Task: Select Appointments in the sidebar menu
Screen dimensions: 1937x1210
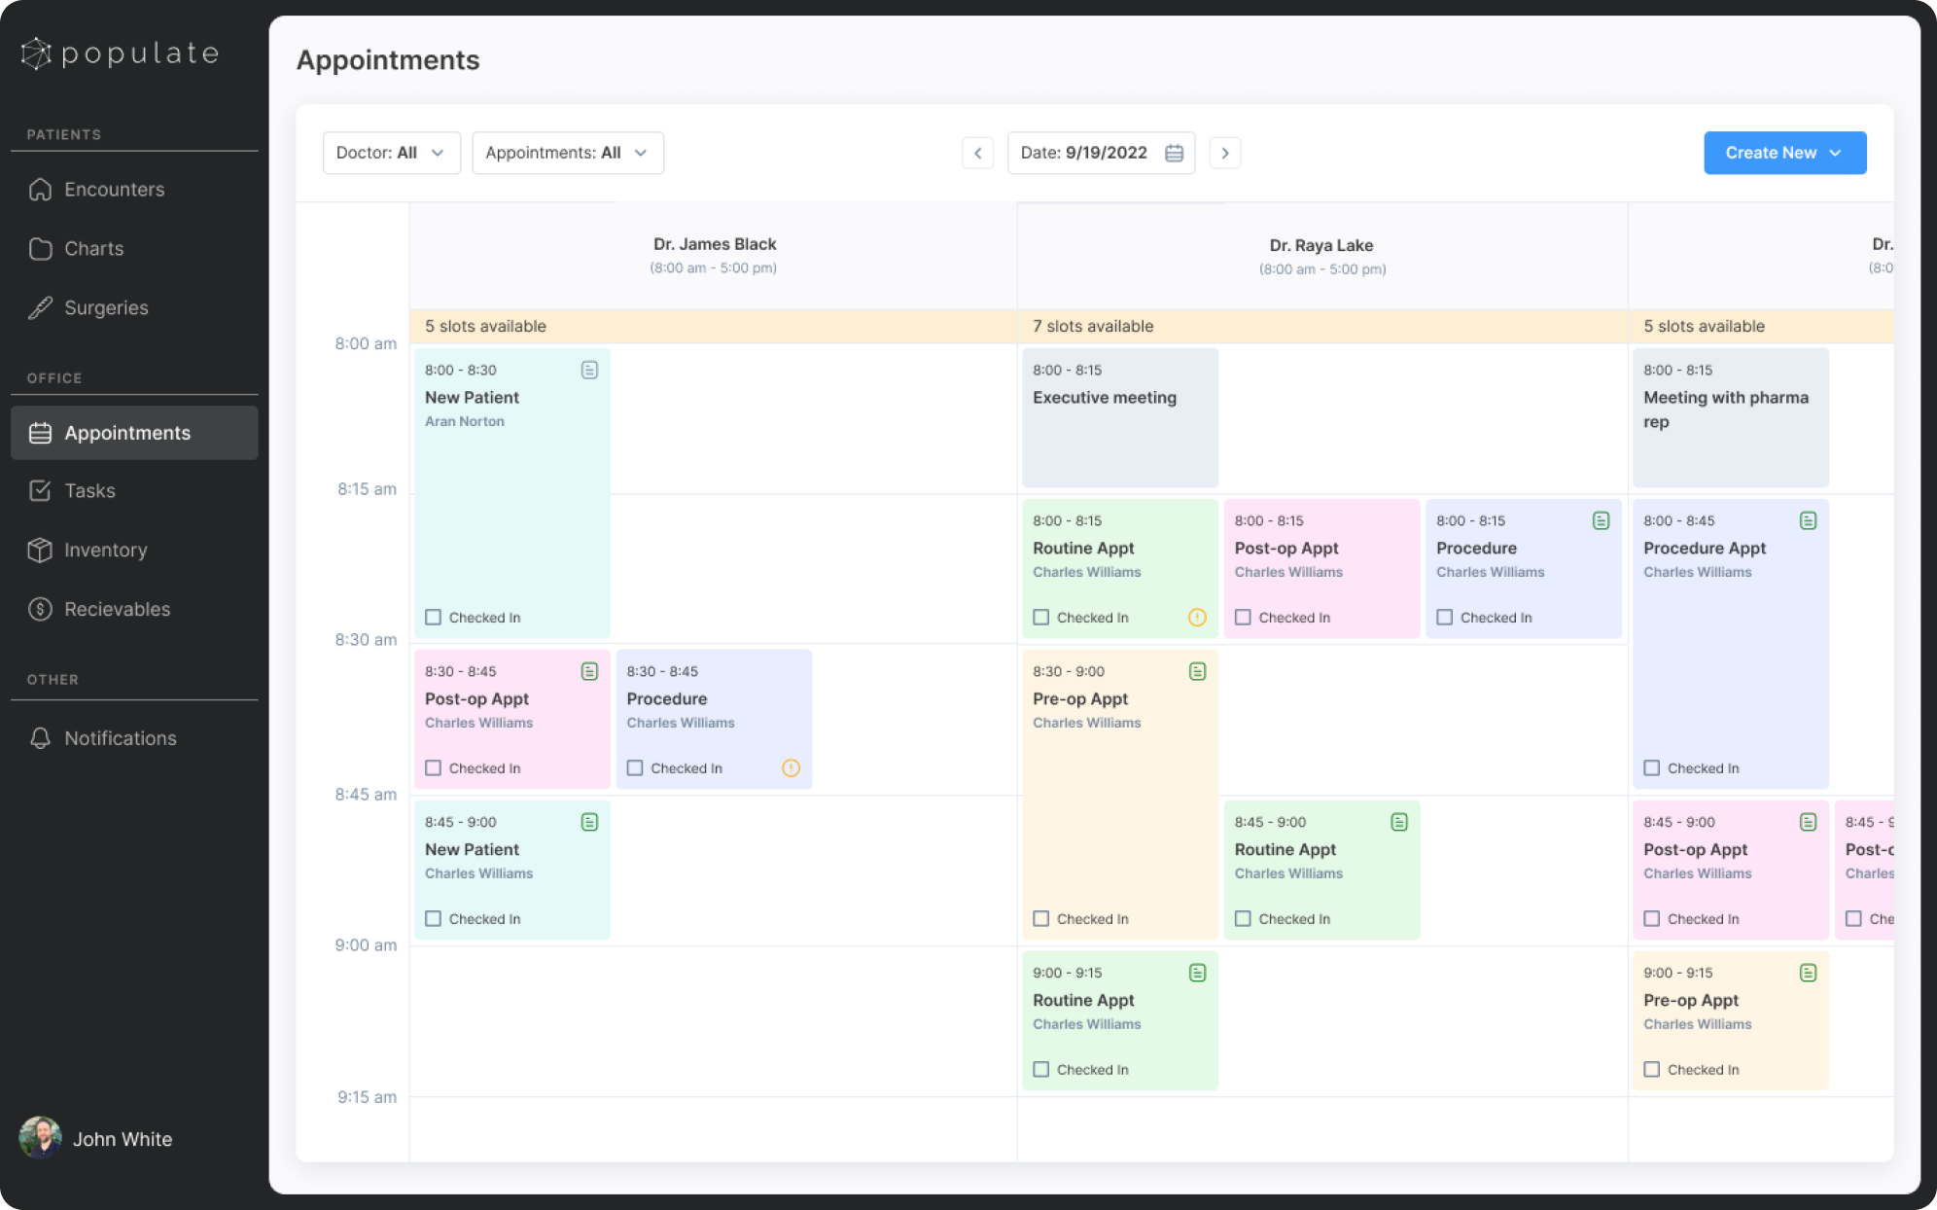Action: click(x=126, y=433)
